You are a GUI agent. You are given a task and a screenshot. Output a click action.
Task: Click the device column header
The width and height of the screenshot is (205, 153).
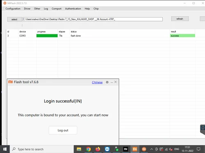pos(23,31)
